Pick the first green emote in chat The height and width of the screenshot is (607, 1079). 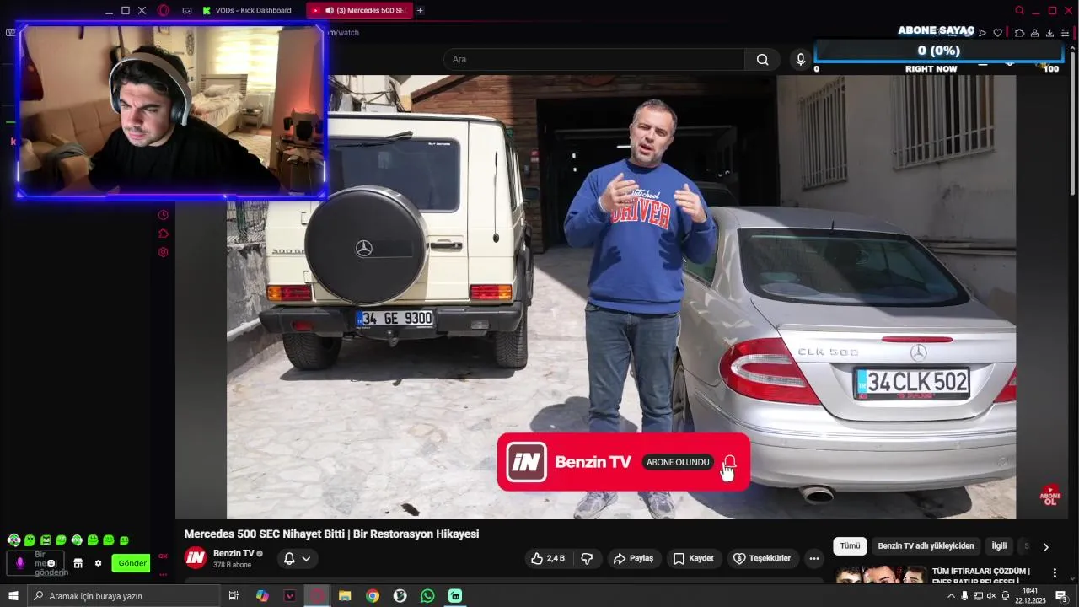pyautogui.click(x=13, y=540)
